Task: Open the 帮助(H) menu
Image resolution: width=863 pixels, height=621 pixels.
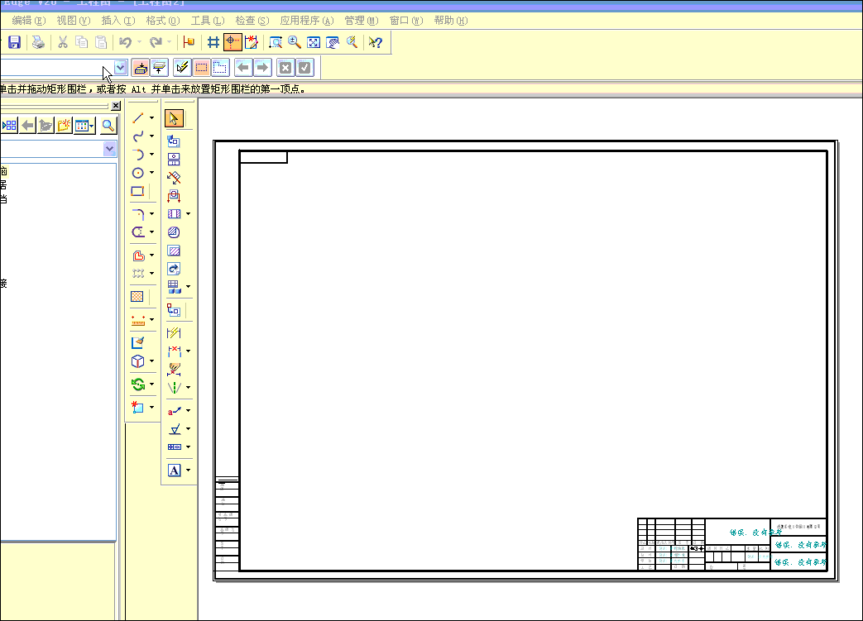Action: point(451,21)
